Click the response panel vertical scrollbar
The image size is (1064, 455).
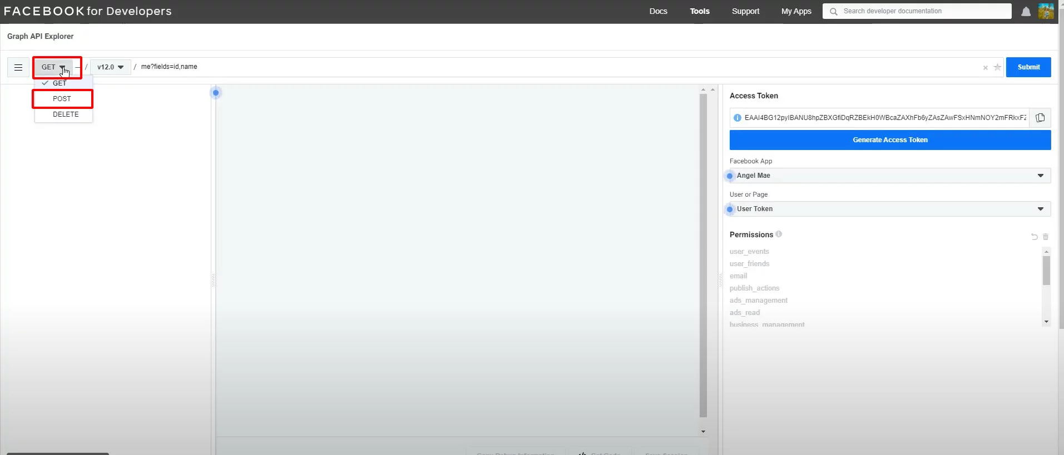(703, 256)
